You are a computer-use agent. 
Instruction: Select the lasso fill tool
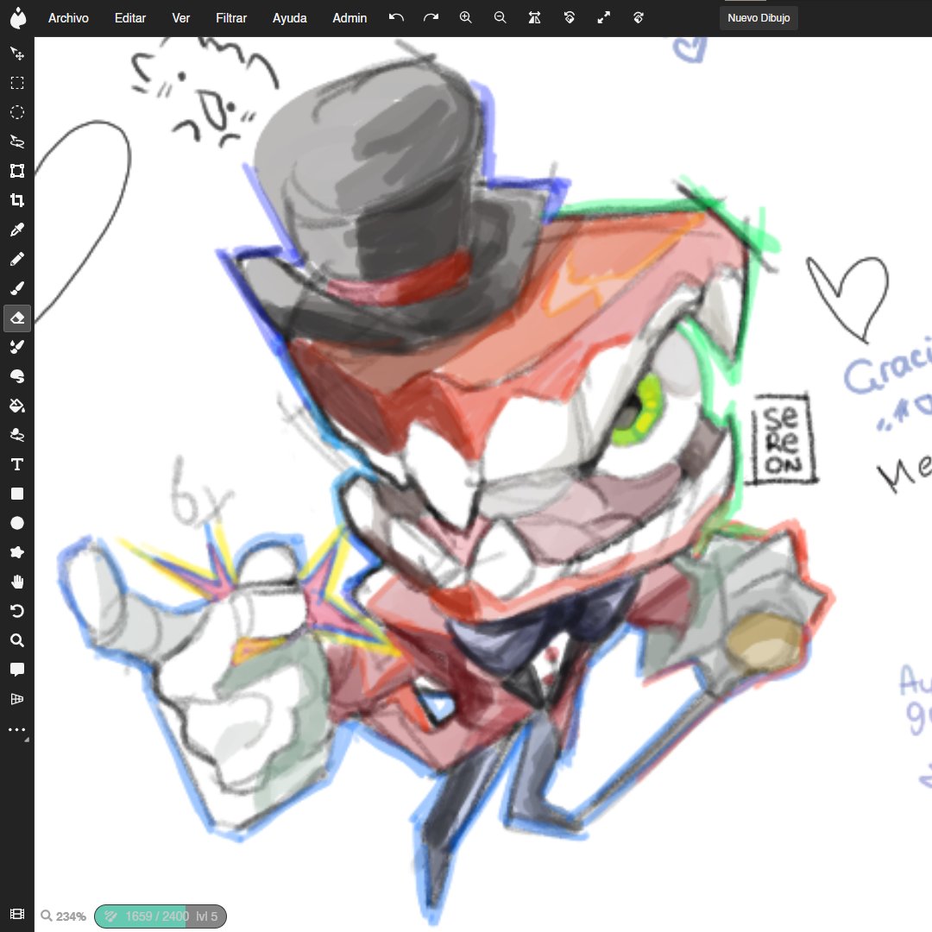(17, 435)
